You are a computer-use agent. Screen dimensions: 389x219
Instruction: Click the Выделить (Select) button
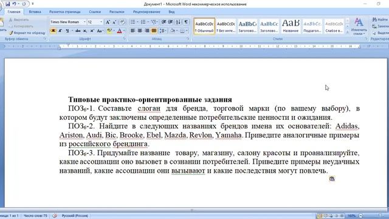[x=381, y=33]
